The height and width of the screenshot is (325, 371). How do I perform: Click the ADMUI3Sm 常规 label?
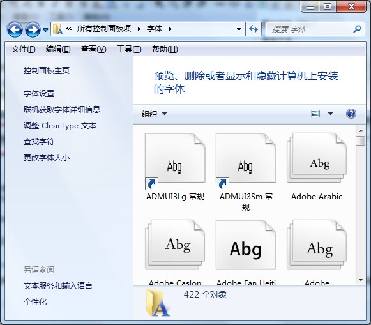click(x=246, y=202)
